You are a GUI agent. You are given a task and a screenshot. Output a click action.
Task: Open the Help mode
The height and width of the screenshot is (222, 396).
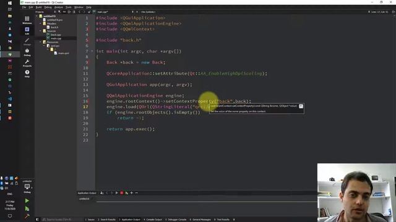point(27,74)
